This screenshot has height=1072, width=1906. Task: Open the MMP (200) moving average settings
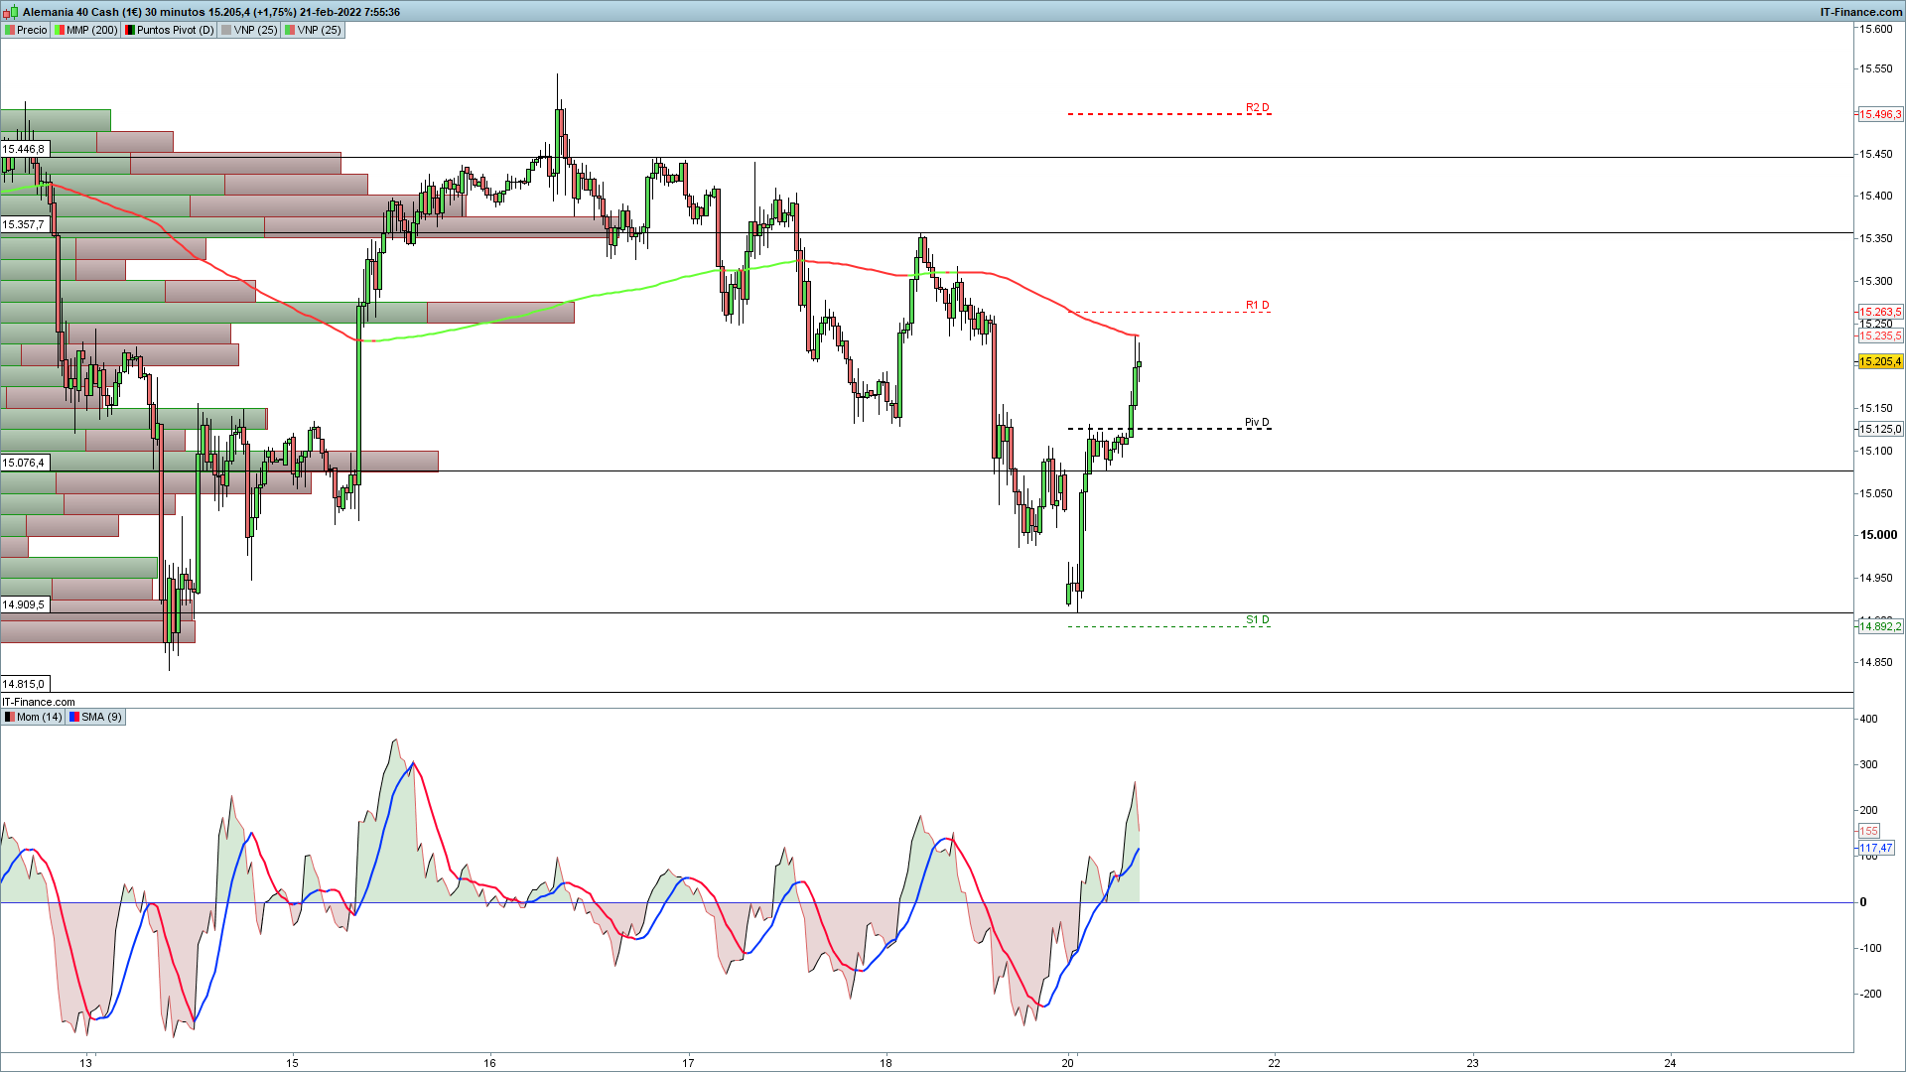(x=86, y=30)
